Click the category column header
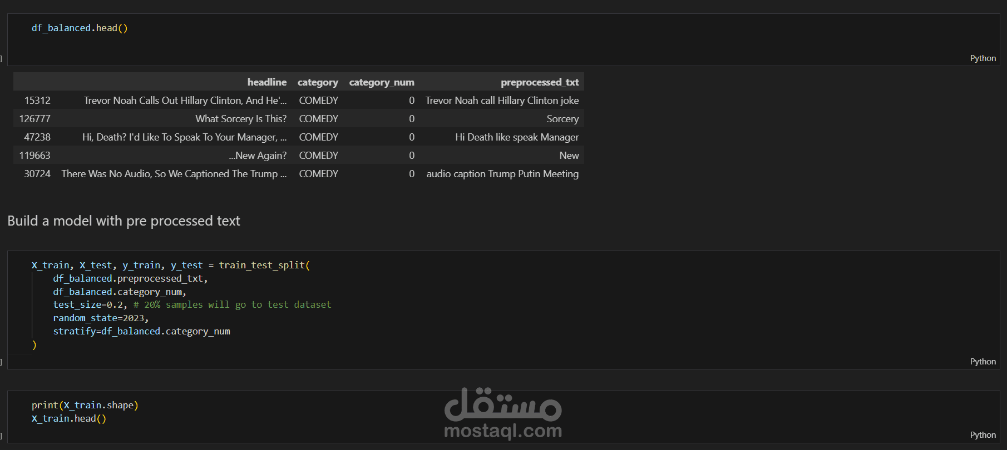Screen dimensions: 1007x450 [x=318, y=82]
